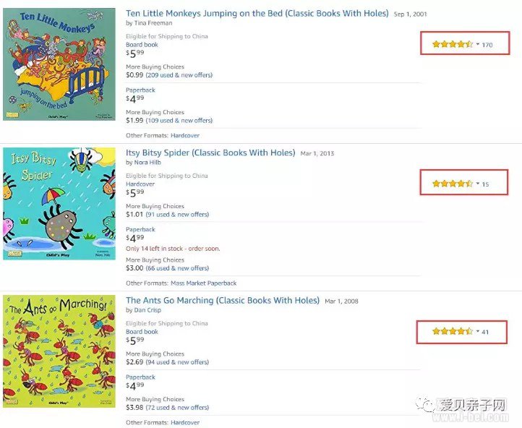The height and width of the screenshot is (428, 522).
Task: Open The Ants Go Marching title link
Action: (223, 301)
